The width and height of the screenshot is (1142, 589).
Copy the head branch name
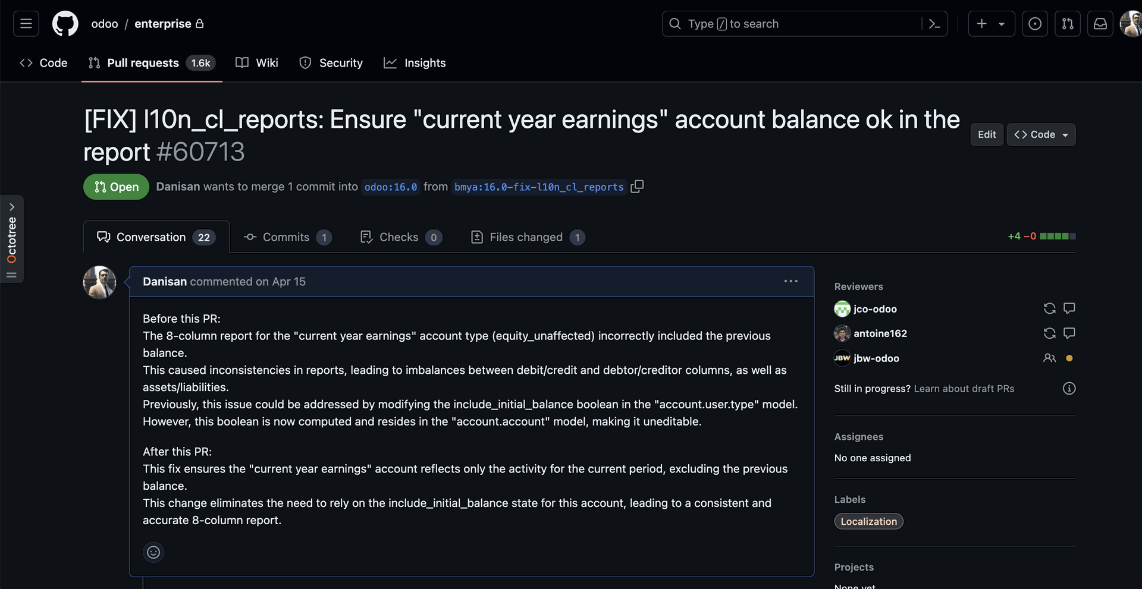[637, 187]
